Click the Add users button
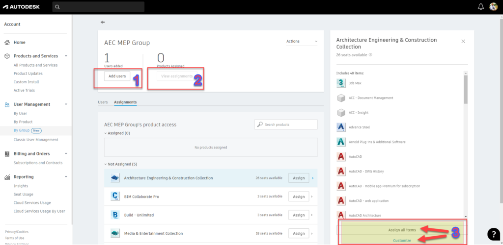503x245 pixels. tap(117, 76)
